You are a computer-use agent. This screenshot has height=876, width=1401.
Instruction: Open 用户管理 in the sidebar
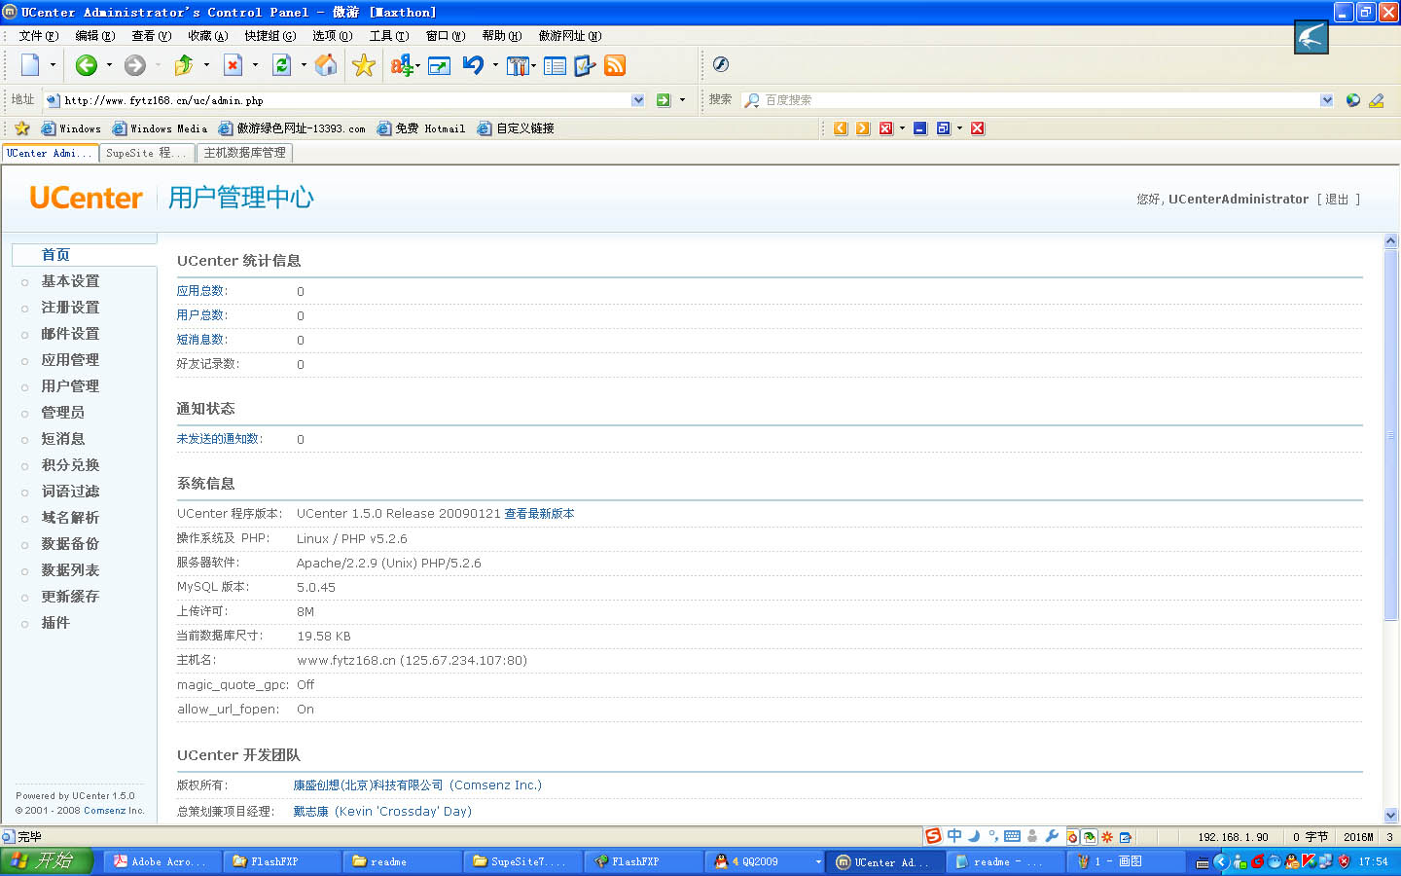pos(70,386)
